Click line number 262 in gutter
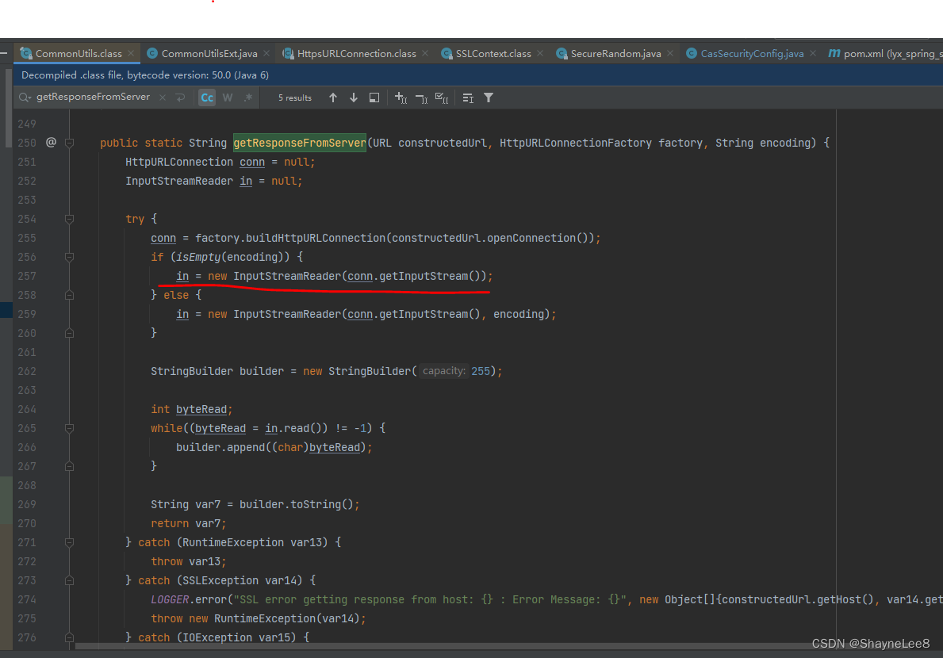This screenshot has height=658, width=943. point(26,371)
